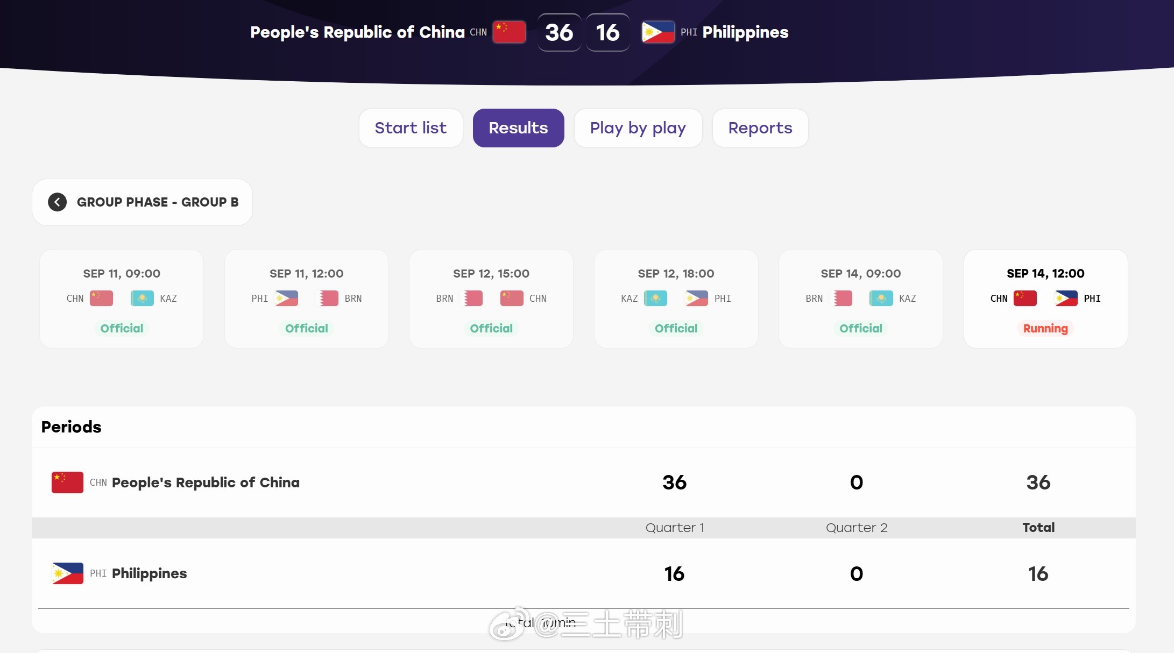The height and width of the screenshot is (653, 1174).
Task: Open the Reports tab
Action: (760, 128)
